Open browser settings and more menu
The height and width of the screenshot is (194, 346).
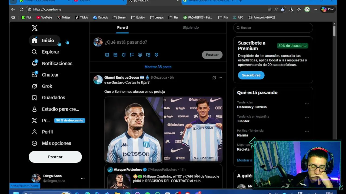click(315, 9)
